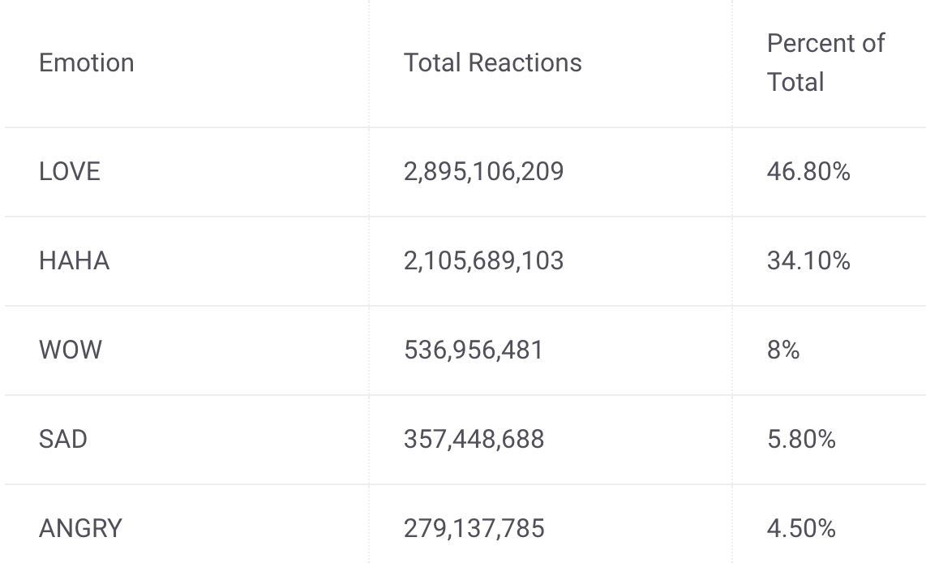Screen dimensions: 926x563
Task: Select the ANGRY emotion cell
Action: point(80,529)
